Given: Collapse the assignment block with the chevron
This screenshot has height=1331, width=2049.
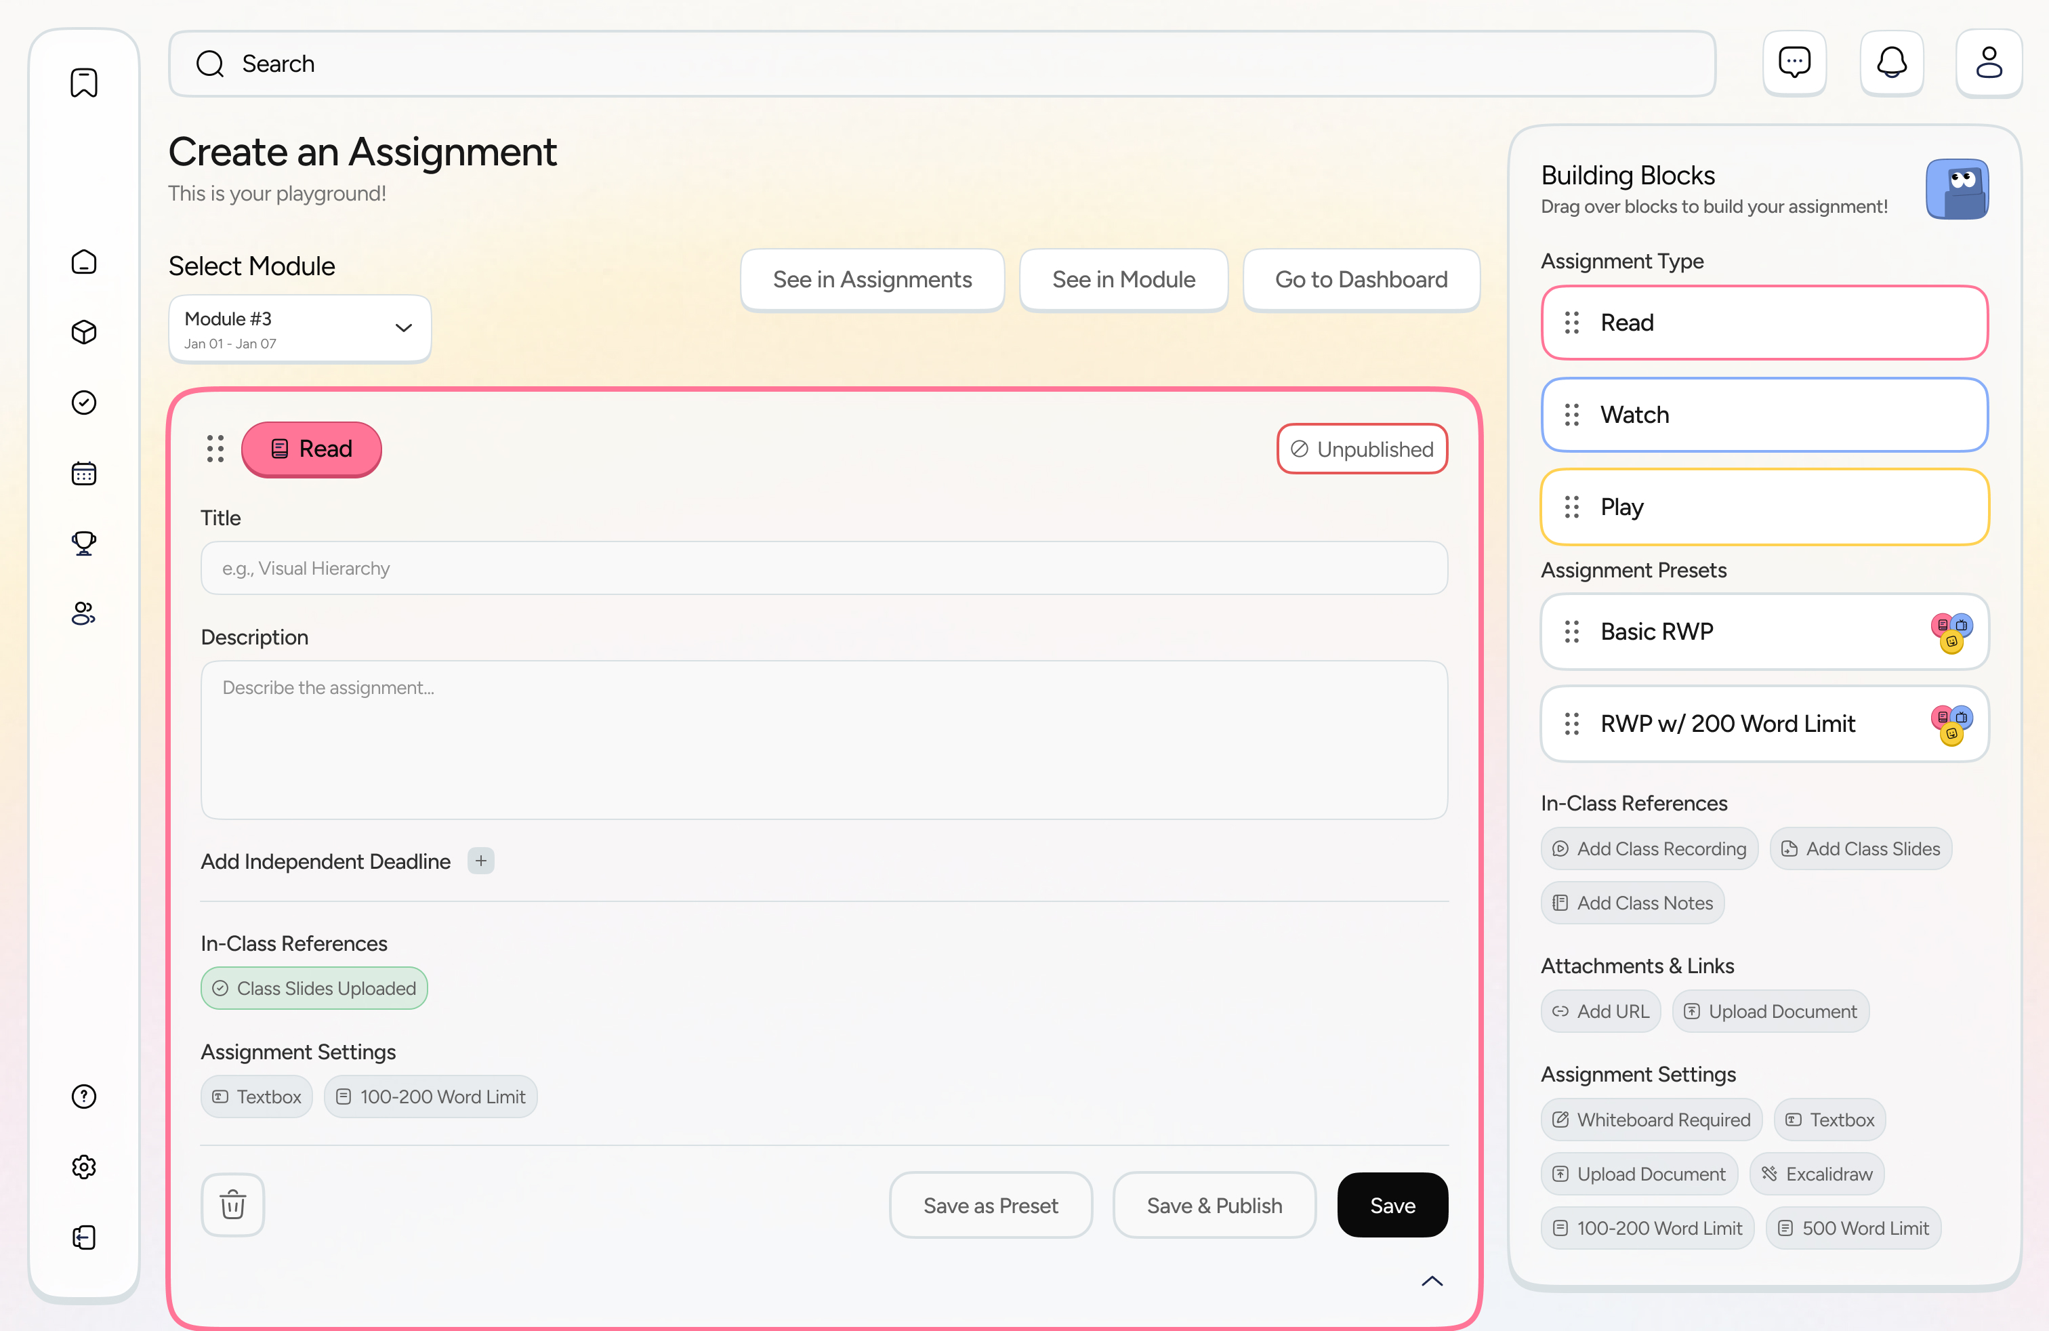Looking at the screenshot, I should click(x=1432, y=1281).
